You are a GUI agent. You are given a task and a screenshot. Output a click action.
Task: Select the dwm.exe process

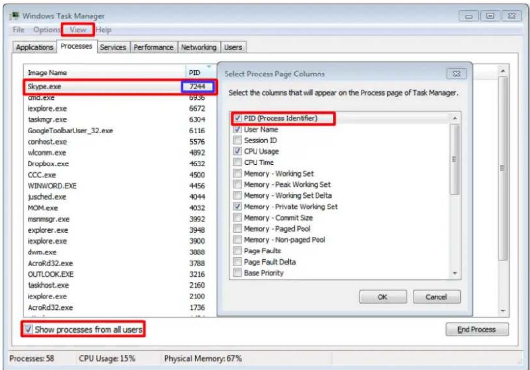120,252
